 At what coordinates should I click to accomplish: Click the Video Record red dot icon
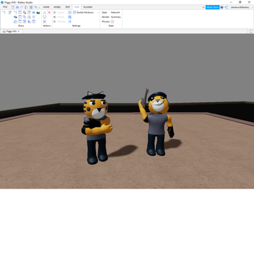pyautogui.click(x=49, y=12)
